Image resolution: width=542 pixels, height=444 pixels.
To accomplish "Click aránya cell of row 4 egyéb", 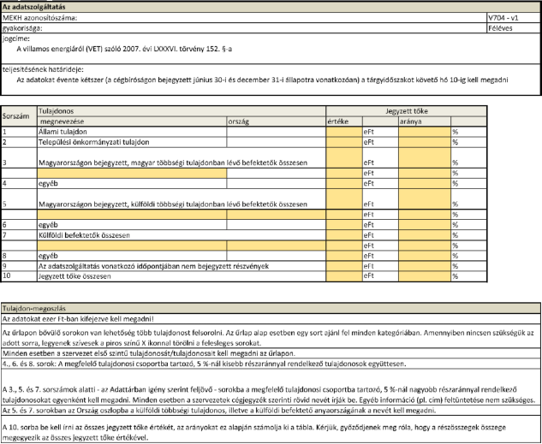I will point(425,184).
